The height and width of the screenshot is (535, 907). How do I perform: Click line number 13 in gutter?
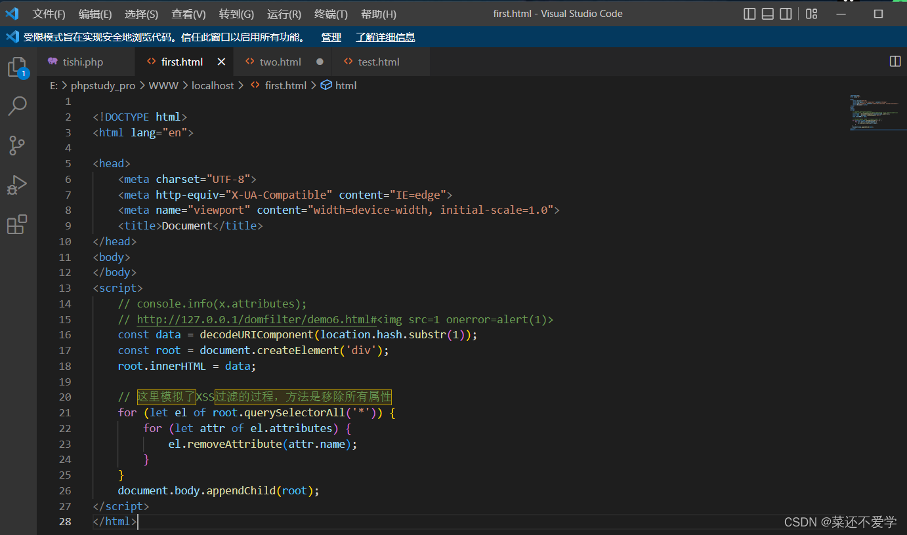(x=65, y=288)
